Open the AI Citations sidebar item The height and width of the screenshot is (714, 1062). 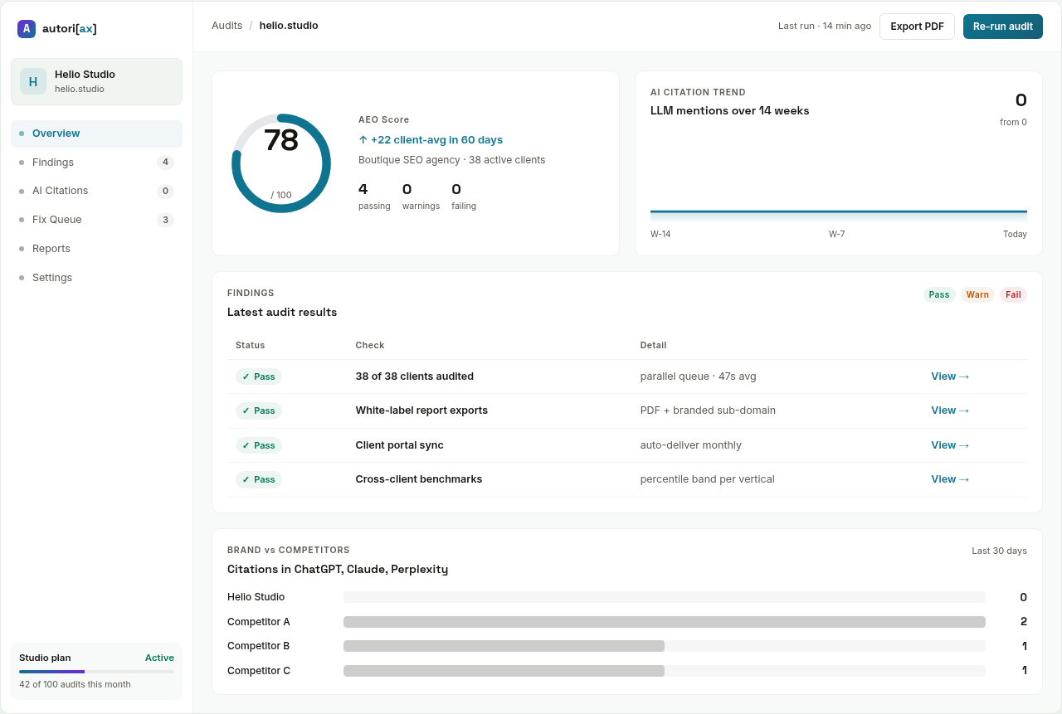coord(96,191)
